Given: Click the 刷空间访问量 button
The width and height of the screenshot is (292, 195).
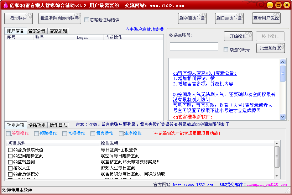Looking at the screenshot, I should coord(192,19).
